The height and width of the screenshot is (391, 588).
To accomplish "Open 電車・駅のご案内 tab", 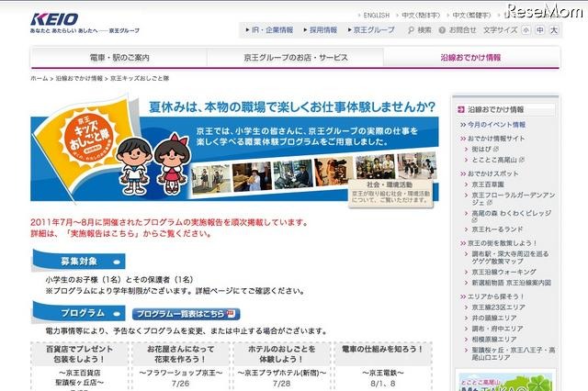I will pos(119,57).
